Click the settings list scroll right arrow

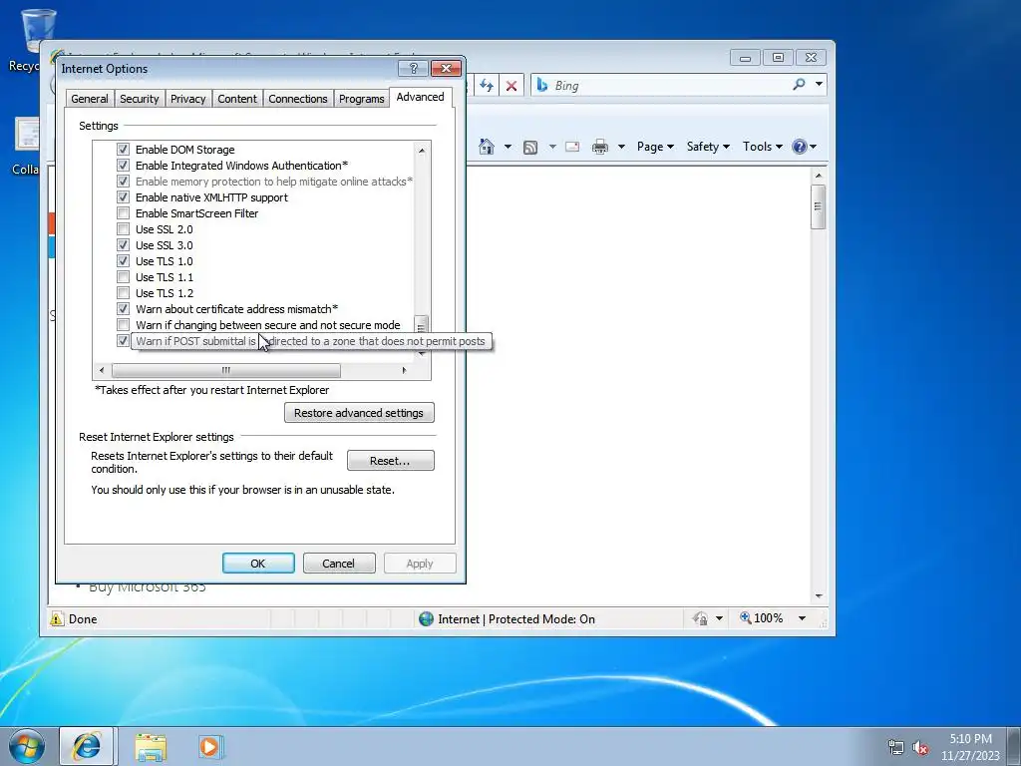point(404,370)
